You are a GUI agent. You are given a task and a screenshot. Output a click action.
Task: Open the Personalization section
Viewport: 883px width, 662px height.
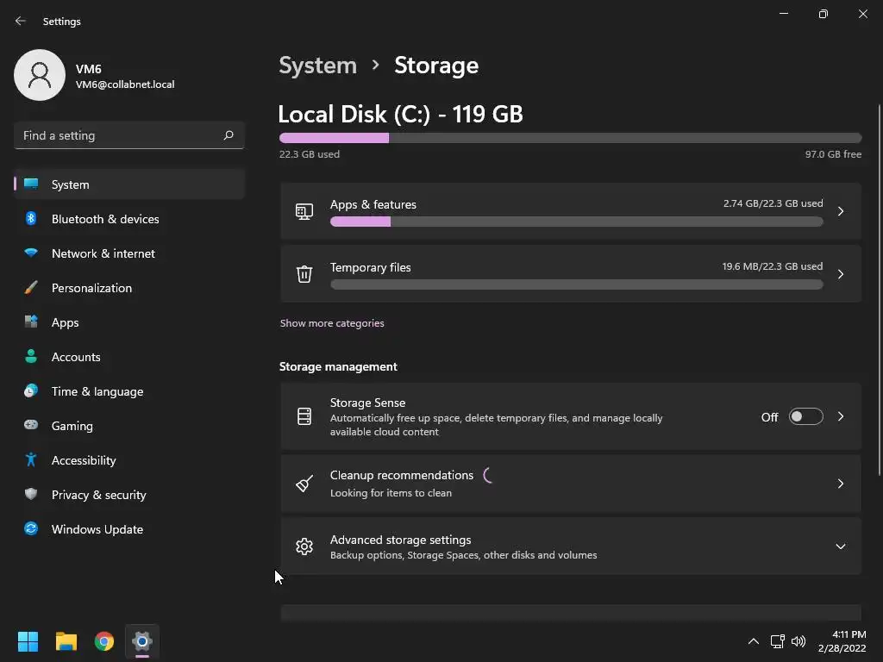click(91, 288)
